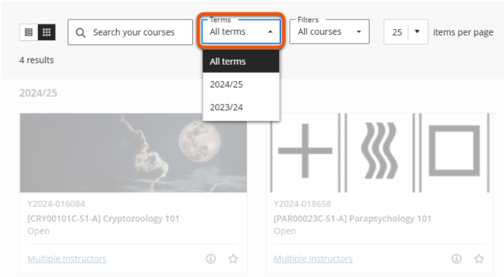Open the Cryptozoology 101 course title

coord(103,218)
